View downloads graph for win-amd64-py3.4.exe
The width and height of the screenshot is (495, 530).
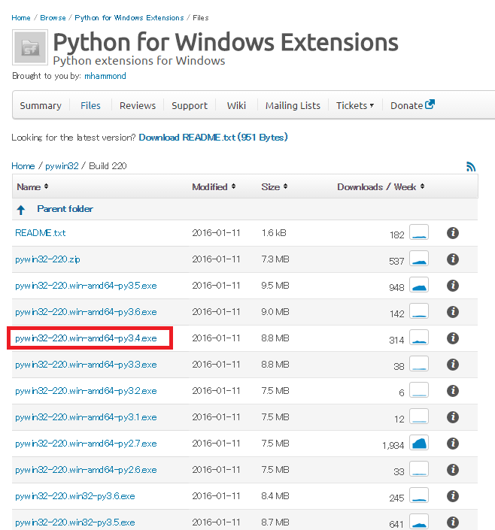point(419,338)
